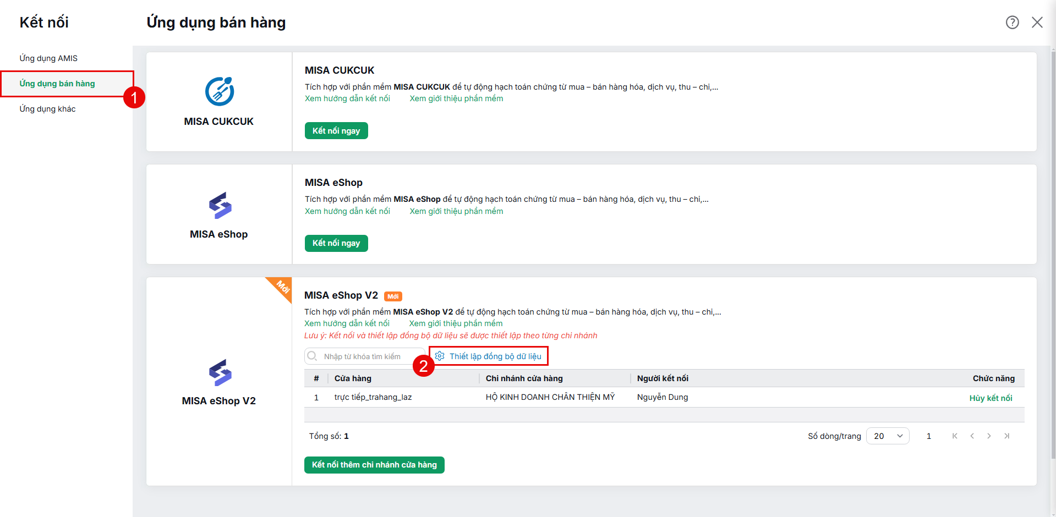The image size is (1056, 517).
Task: Go to previous page of table
Action: [972, 436]
